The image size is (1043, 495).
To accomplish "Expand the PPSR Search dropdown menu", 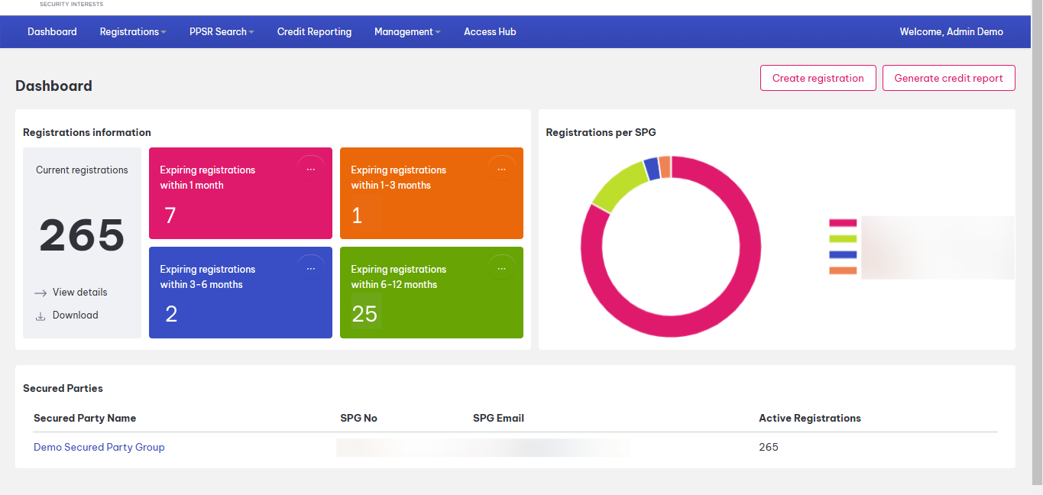I will pyautogui.click(x=222, y=32).
